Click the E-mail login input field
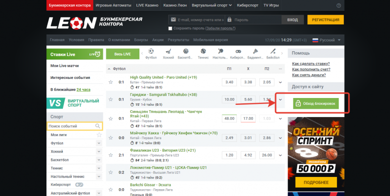 coord(196,20)
